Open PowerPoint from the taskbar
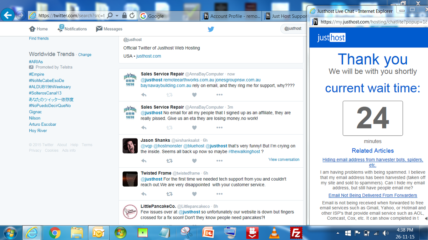This screenshot has width=428, height=240. [x=208, y=233]
